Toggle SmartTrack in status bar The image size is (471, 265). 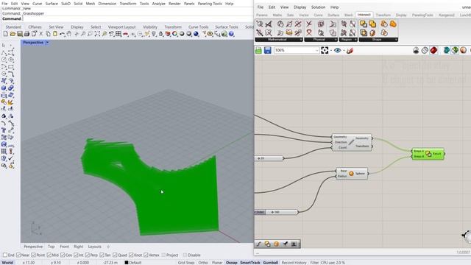250,262
